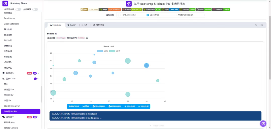Select the Bootstrap icon theme radio
Viewport: 271px width, 129px height.
click(148, 15)
